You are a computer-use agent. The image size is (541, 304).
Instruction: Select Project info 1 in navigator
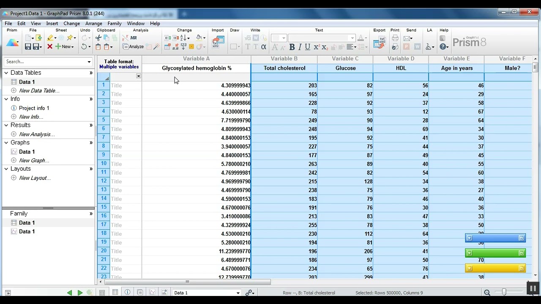pos(34,108)
